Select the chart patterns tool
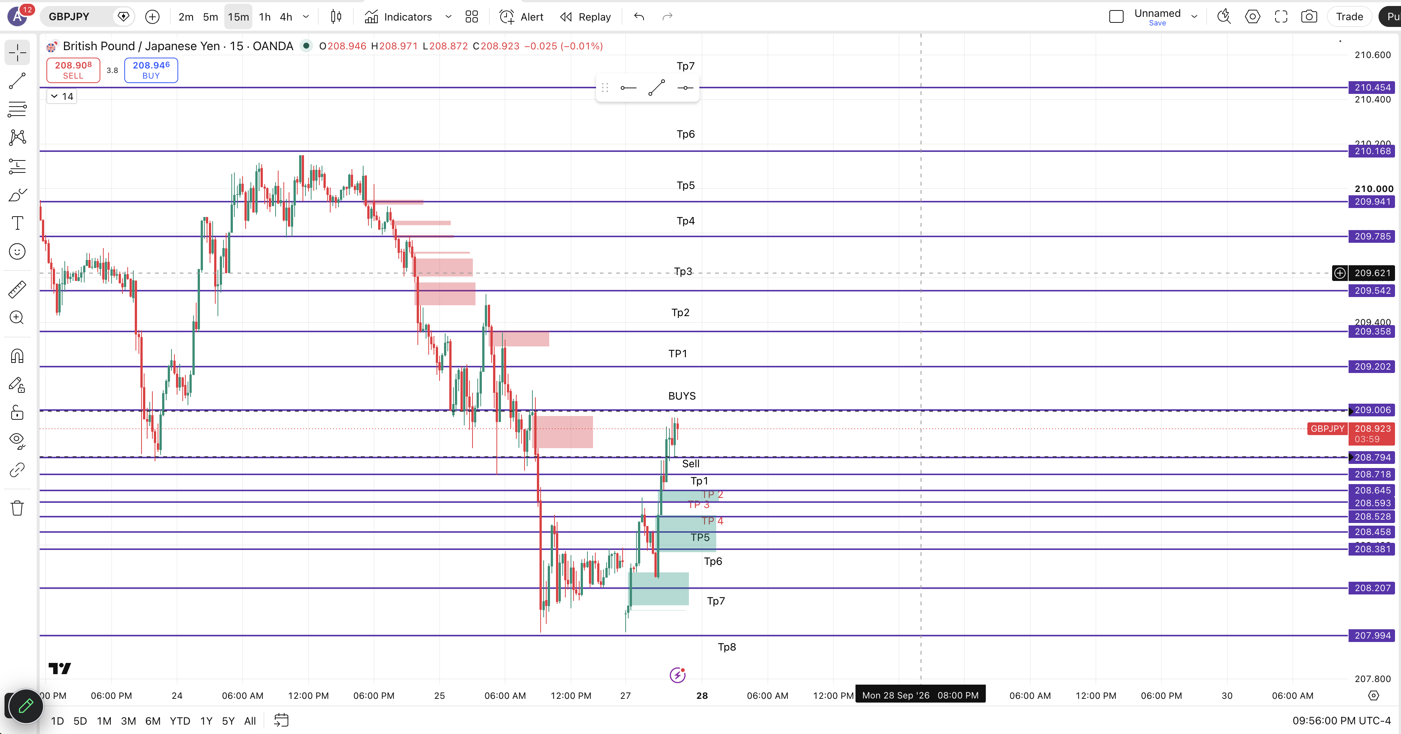Viewport: 1401px width, 734px height. [x=17, y=137]
